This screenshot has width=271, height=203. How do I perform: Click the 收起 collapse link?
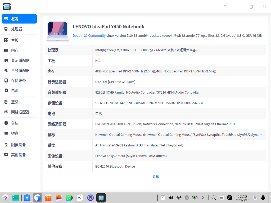156,177
